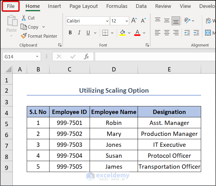216x186 pixels.
Task: Click the formula bar Cancel X icon
Action: 59,57
